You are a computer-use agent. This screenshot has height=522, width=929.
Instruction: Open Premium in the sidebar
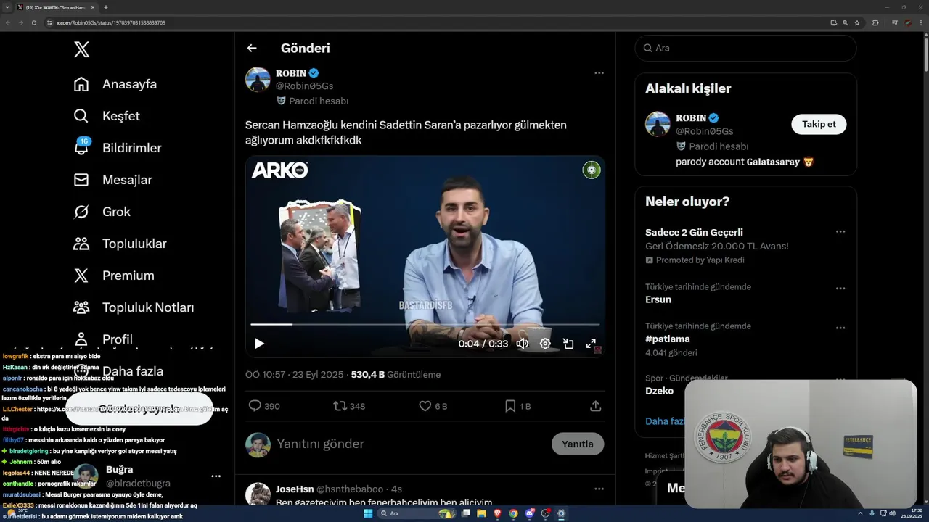point(114,275)
